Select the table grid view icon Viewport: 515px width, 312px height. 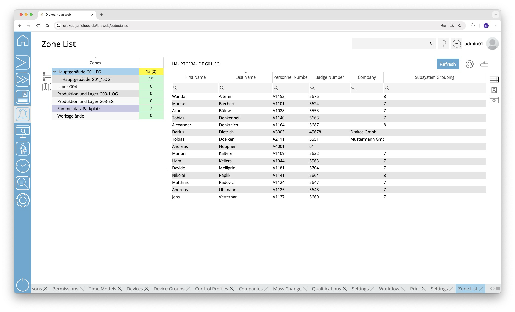point(494,80)
